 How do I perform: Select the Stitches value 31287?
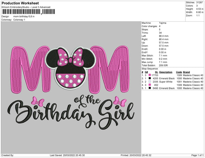[200, 2]
